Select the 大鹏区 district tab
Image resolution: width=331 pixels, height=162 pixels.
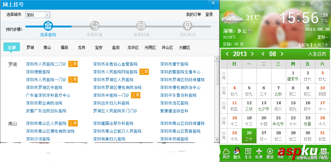pyautogui.click(x=184, y=47)
